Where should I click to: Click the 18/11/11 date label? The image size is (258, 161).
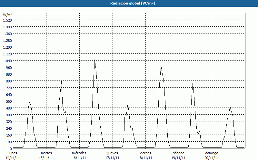point(145,158)
